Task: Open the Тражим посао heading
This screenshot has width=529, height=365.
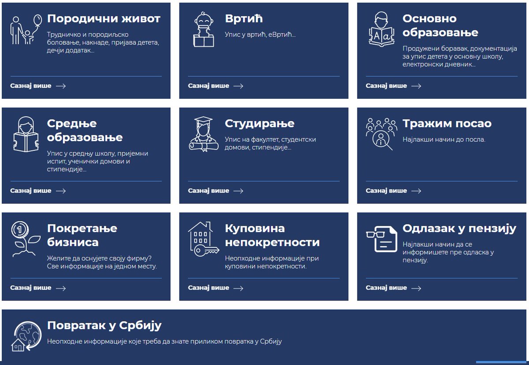Action: coord(447,124)
